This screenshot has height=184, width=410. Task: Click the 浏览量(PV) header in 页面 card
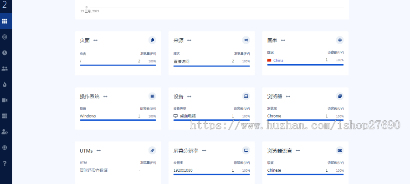coord(148,54)
